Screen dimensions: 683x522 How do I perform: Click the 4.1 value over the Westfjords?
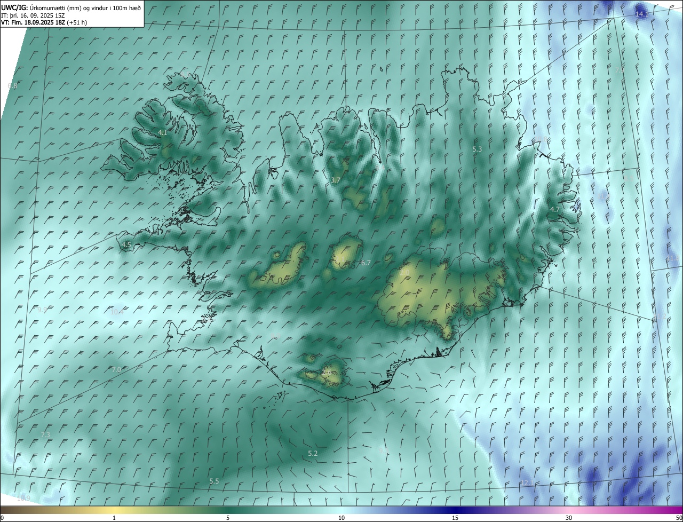pos(162,132)
